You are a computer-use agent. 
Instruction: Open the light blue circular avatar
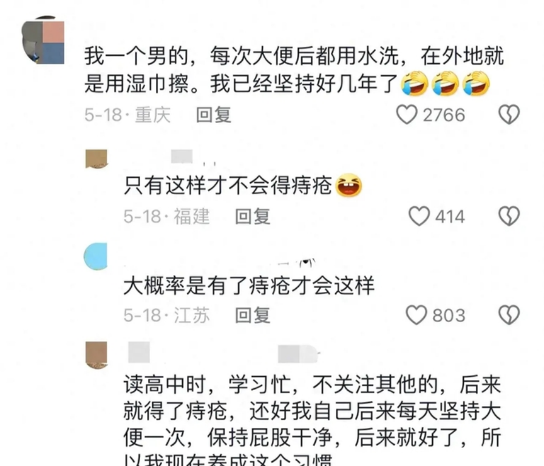96,256
